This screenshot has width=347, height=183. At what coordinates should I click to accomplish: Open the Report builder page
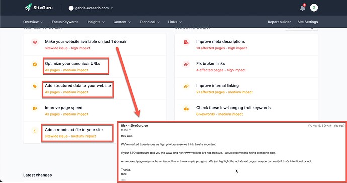pyautogui.click(x=279, y=22)
